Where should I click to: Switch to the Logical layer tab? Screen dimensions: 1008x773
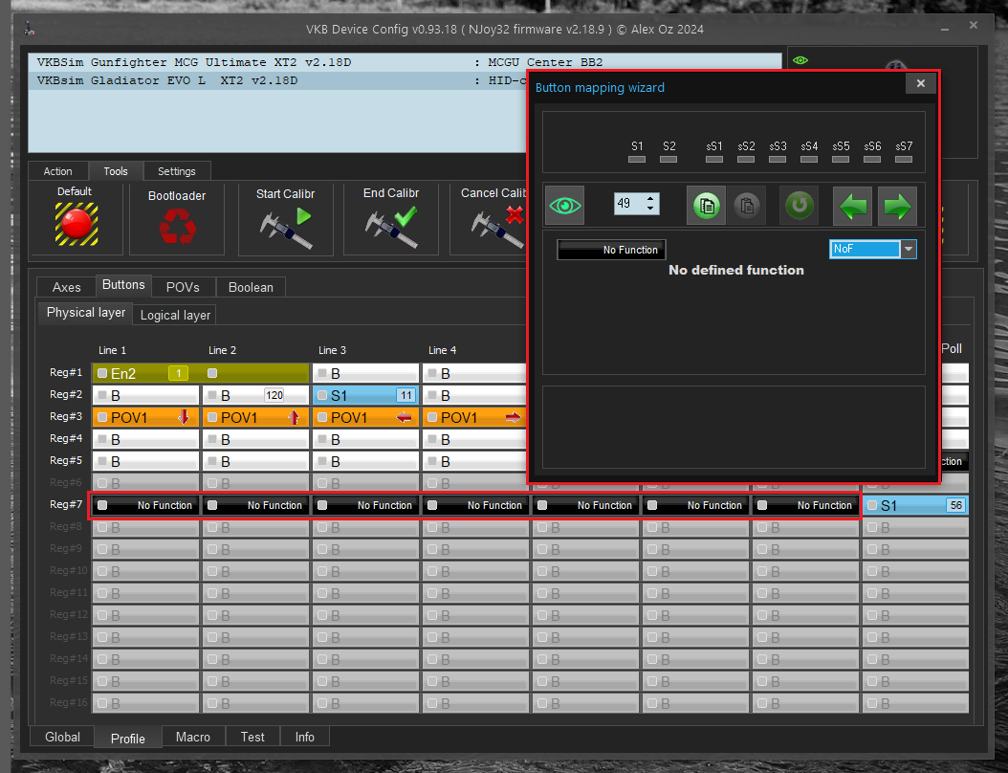tap(175, 315)
